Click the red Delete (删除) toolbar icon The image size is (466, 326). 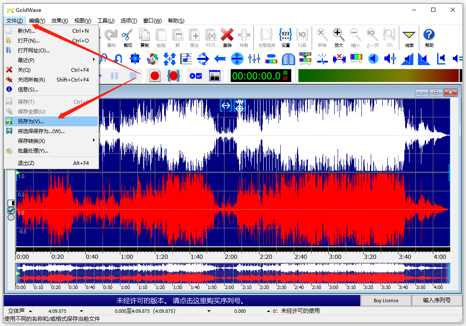coord(227,38)
